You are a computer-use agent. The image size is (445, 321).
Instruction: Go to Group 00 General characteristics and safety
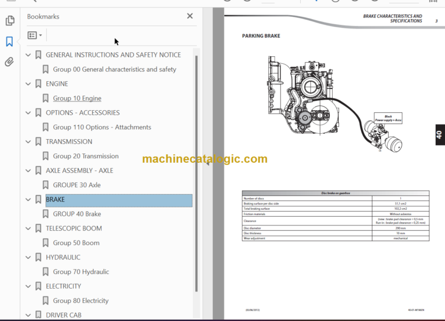pyautogui.click(x=114, y=70)
